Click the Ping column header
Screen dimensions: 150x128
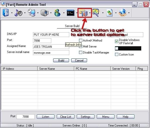click(140, 69)
